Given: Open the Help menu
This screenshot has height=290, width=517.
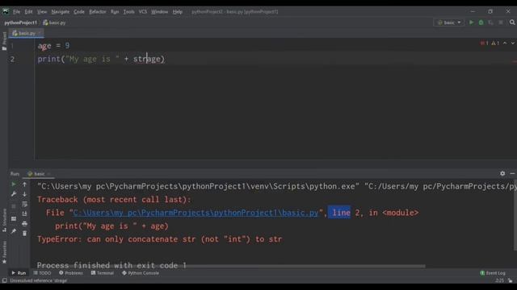Looking at the screenshot, I should click(x=178, y=11).
